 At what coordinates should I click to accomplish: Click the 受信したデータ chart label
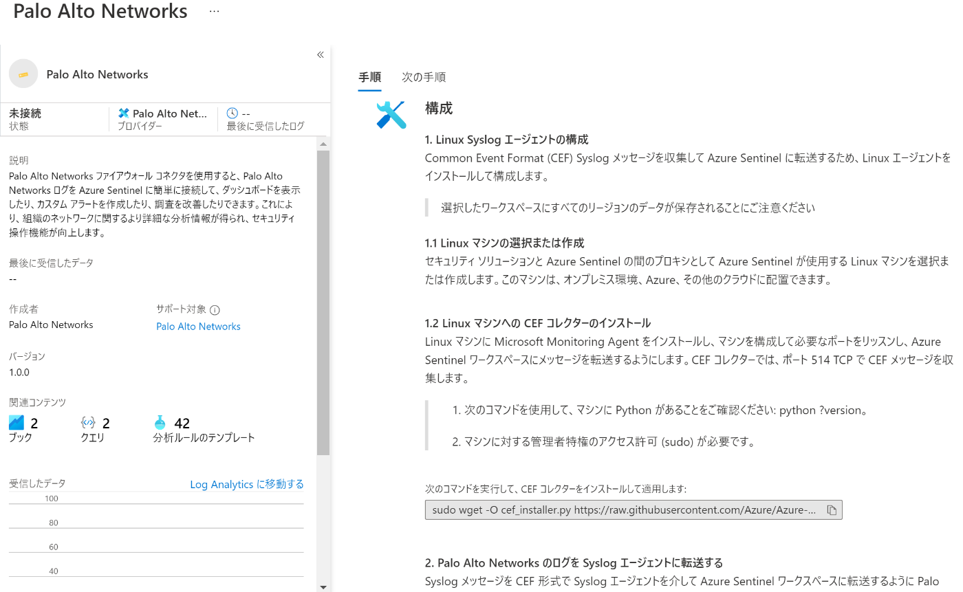pyautogui.click(x=37, y=483)
